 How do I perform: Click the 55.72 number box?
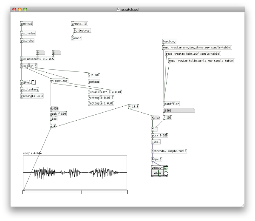[156, 117]
